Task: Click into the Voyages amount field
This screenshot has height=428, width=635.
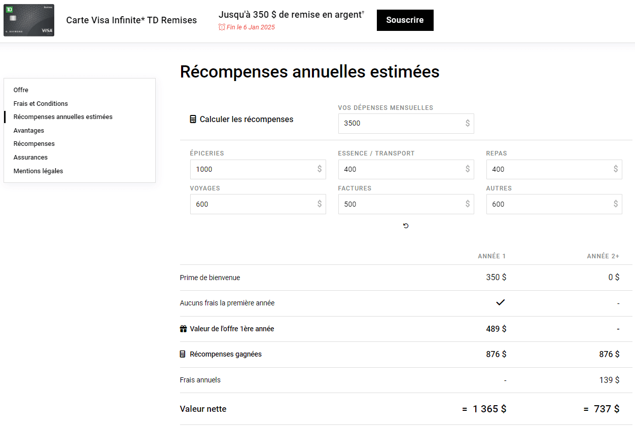Action: [x=253, y=204]
